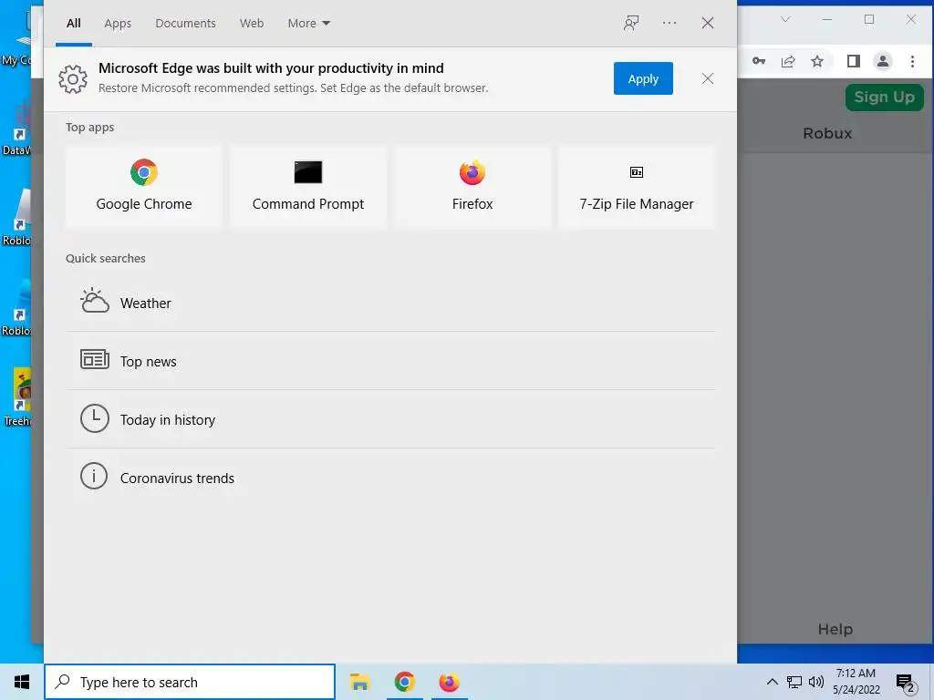Dismiss the Microsoft Edge suggestion banner
Screen dimensions: 934x700
click(x=707, y=78)
